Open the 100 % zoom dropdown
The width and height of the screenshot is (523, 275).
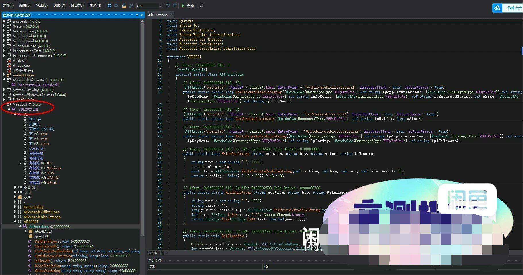(162, 253)
